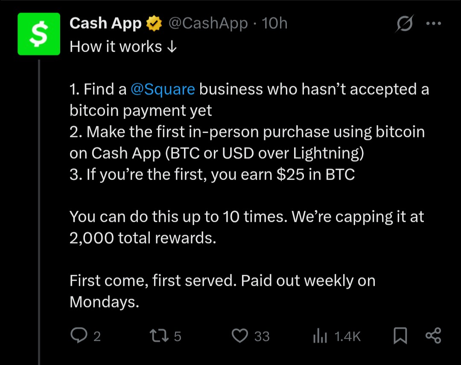461x365 pixels.
Task: Open the Grok slashed-circle icon
Action: click(404, 25)
